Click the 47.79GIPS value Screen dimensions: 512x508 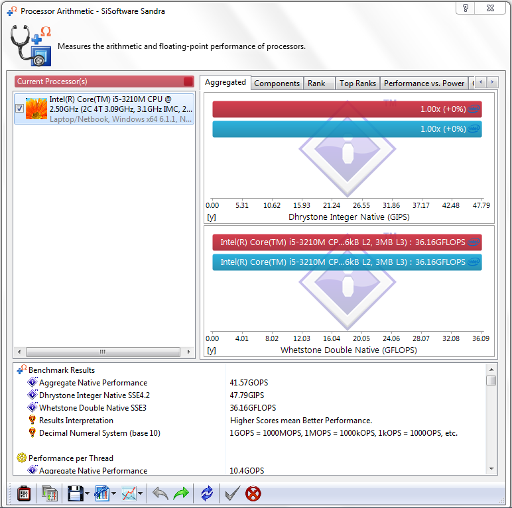(247, 395)
